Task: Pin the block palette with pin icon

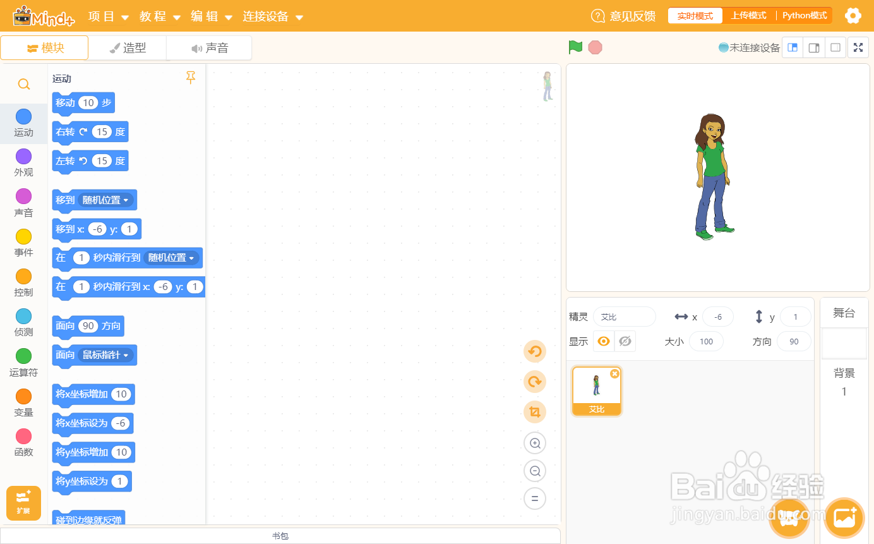Action: (191, 78)
